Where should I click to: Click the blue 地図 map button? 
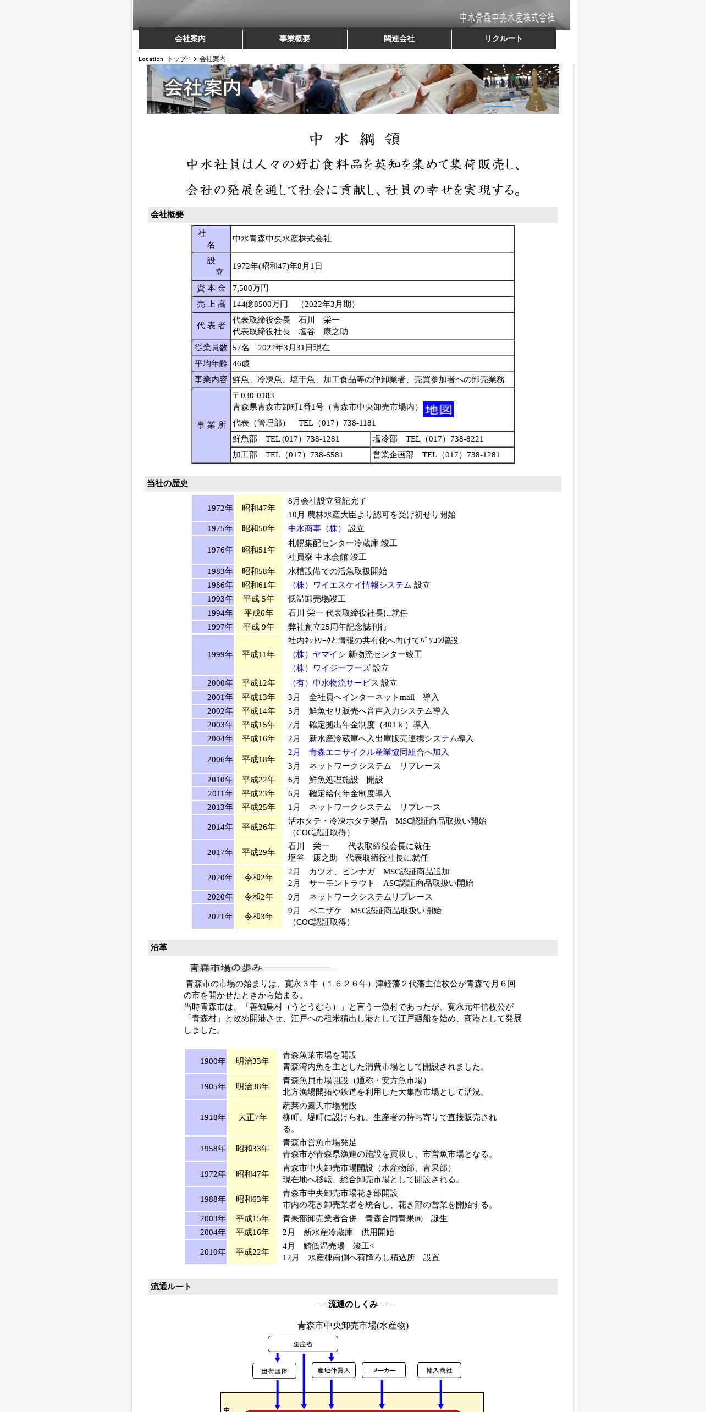click(438, 409)
